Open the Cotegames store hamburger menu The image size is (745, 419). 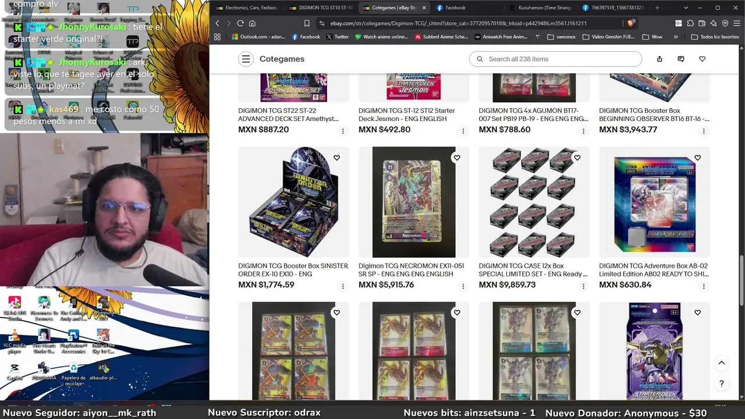coord(246,59)
